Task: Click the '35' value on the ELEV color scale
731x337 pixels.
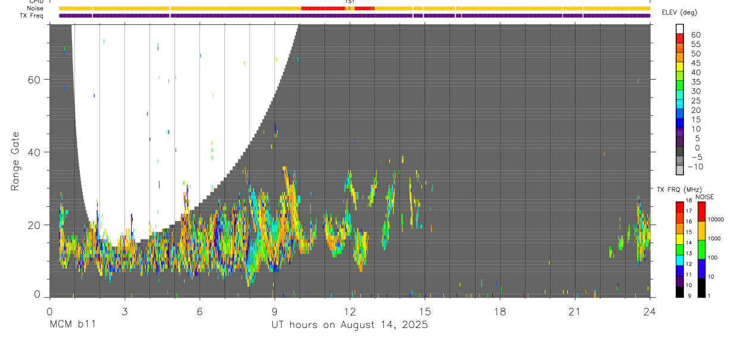Action: (x=695, y=81)
